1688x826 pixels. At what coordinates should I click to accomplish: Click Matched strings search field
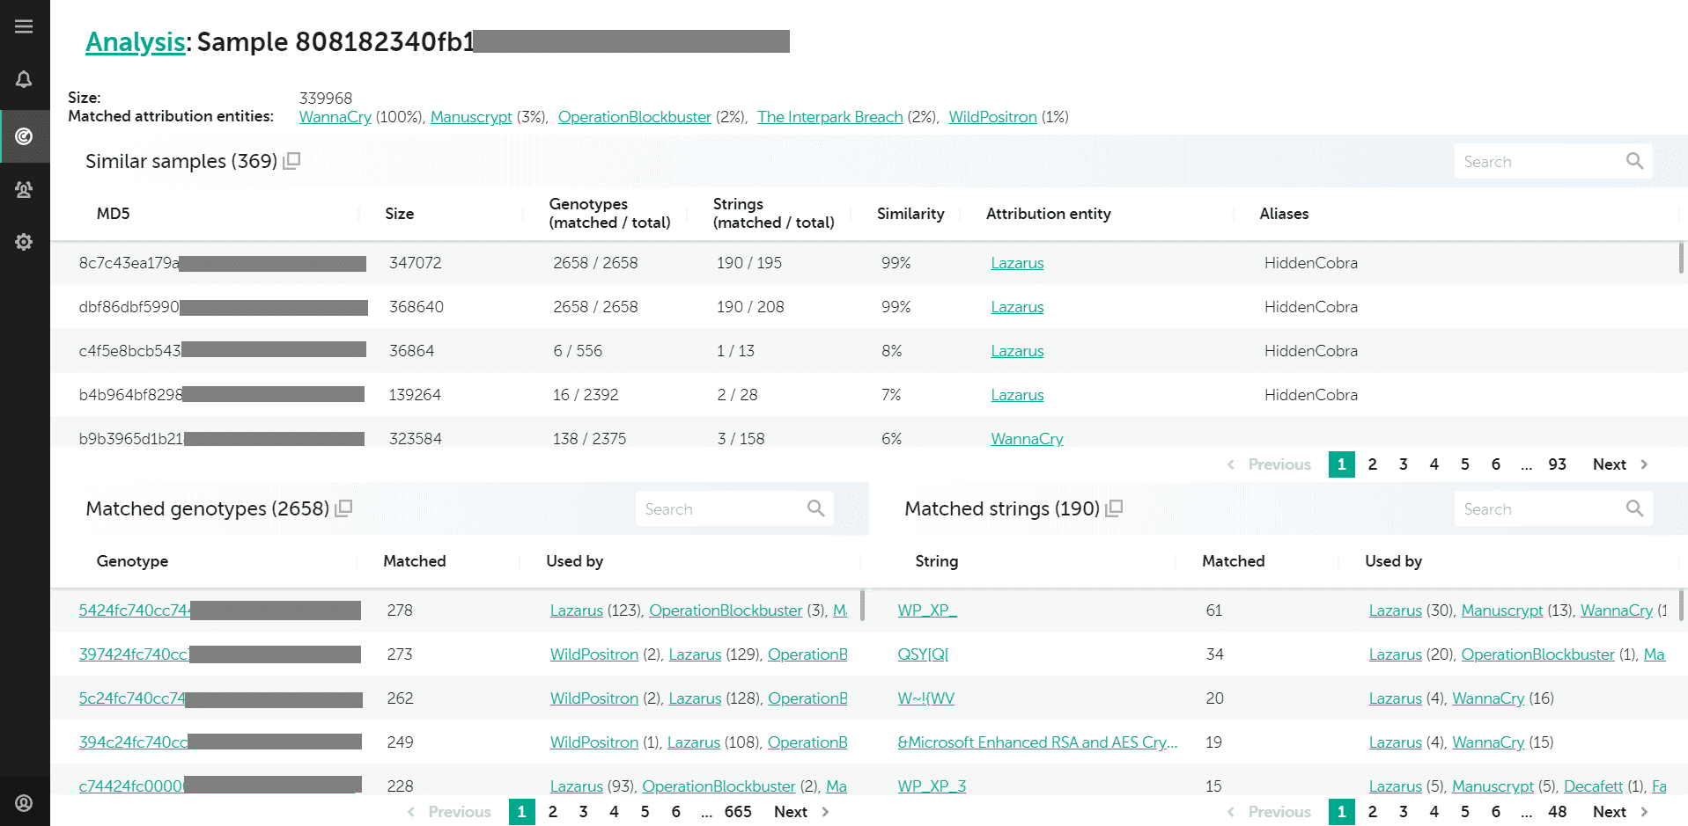click(1553, 508)
